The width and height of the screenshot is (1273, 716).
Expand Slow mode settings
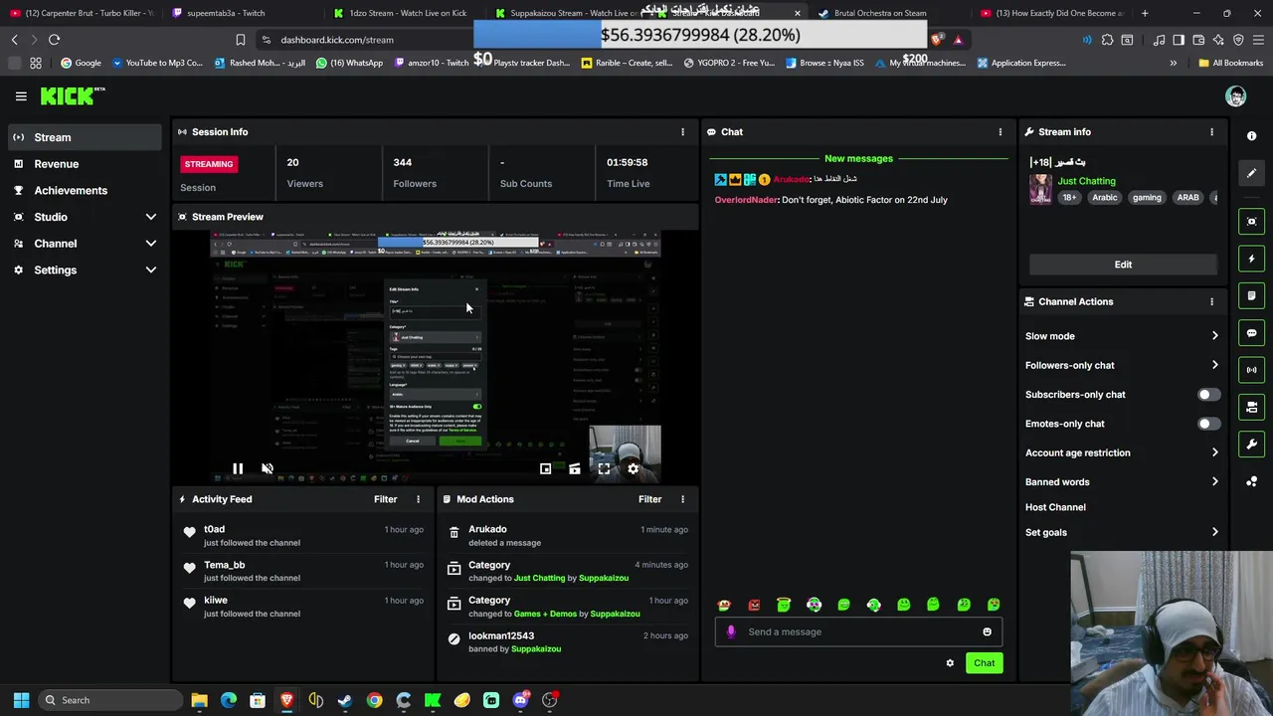(1123, 336)
